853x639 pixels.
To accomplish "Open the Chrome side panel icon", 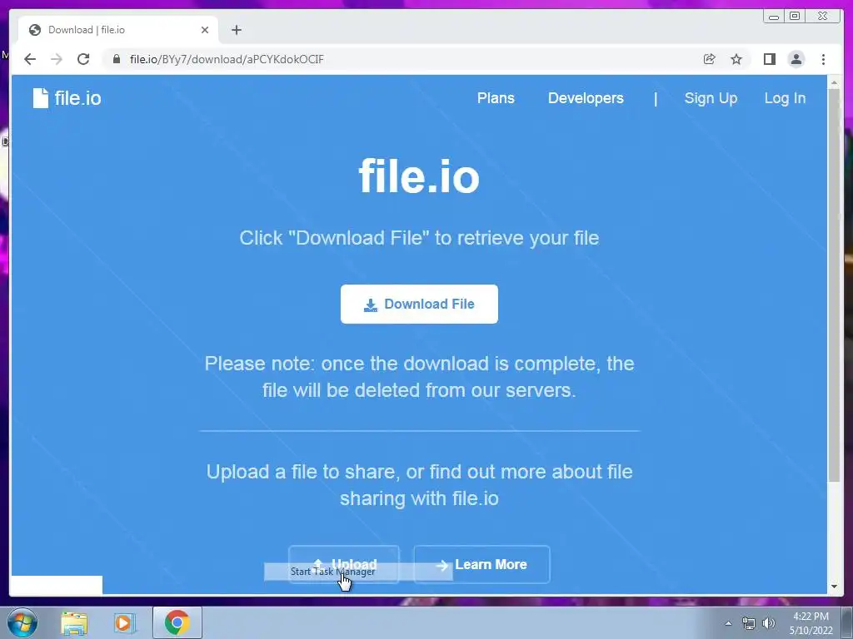I will 769,59.
